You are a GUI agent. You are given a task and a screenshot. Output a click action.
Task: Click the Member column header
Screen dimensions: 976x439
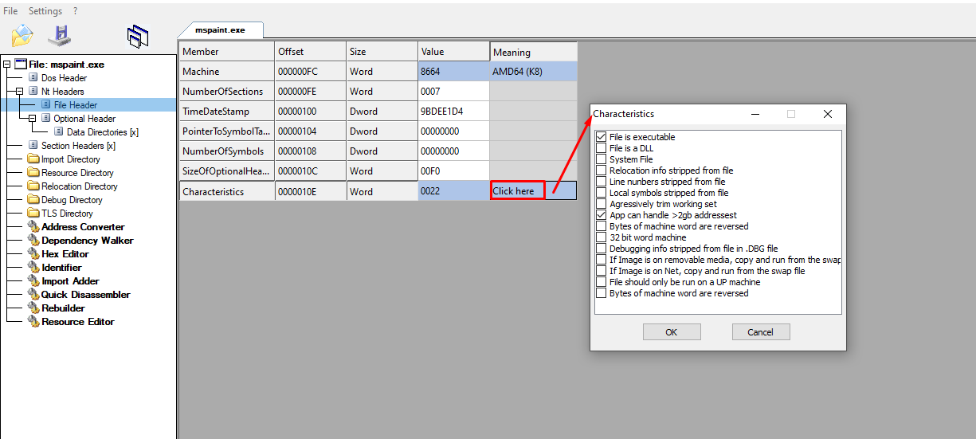click(227, 52)
